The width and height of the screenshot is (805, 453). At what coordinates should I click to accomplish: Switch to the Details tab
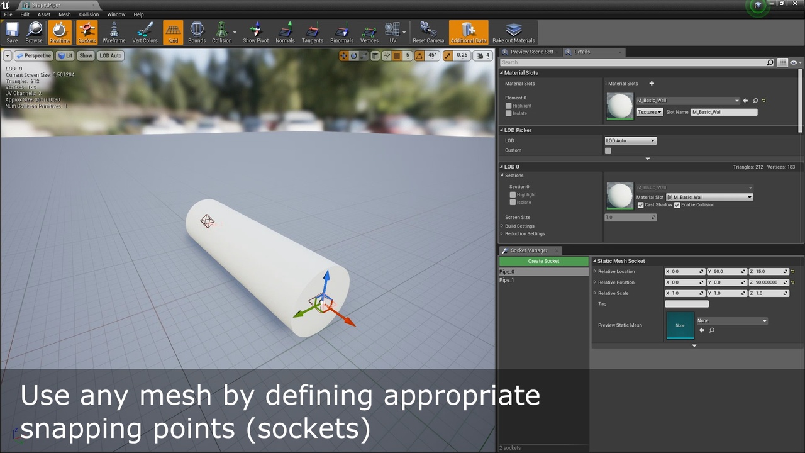click(584, 52)
